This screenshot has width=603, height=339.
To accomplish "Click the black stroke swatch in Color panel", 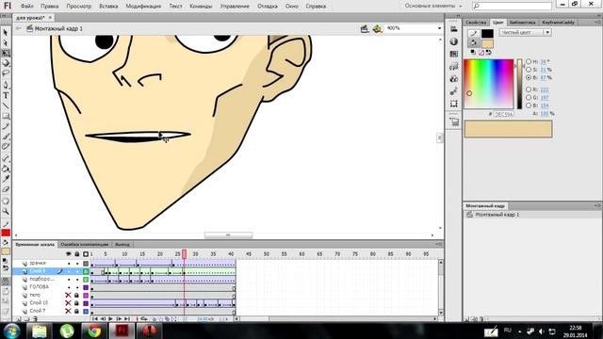I will (487, 34).
